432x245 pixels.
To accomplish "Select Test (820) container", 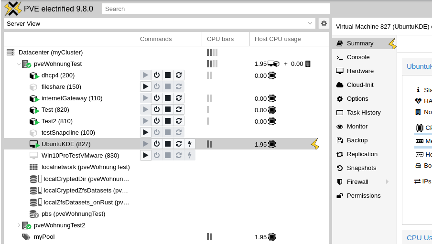I will click(55, 110).
